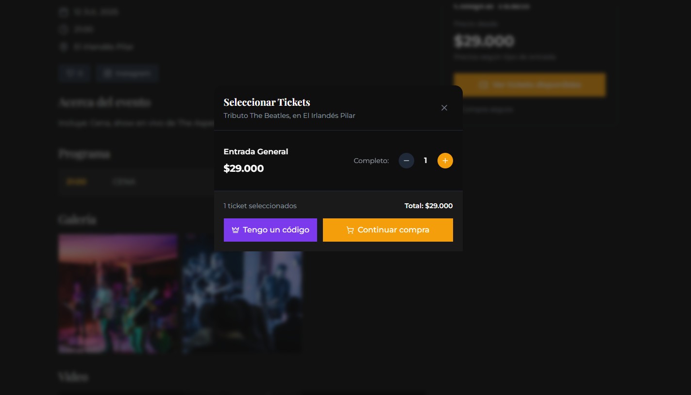Screen dimensions: 691x395
Task: Click Continuar compra button
Action: pyautogui.click(x=388, y=230)
